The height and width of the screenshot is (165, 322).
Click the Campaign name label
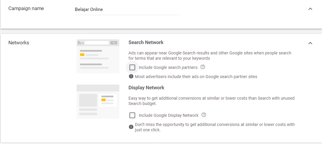(x=26, y=8)
